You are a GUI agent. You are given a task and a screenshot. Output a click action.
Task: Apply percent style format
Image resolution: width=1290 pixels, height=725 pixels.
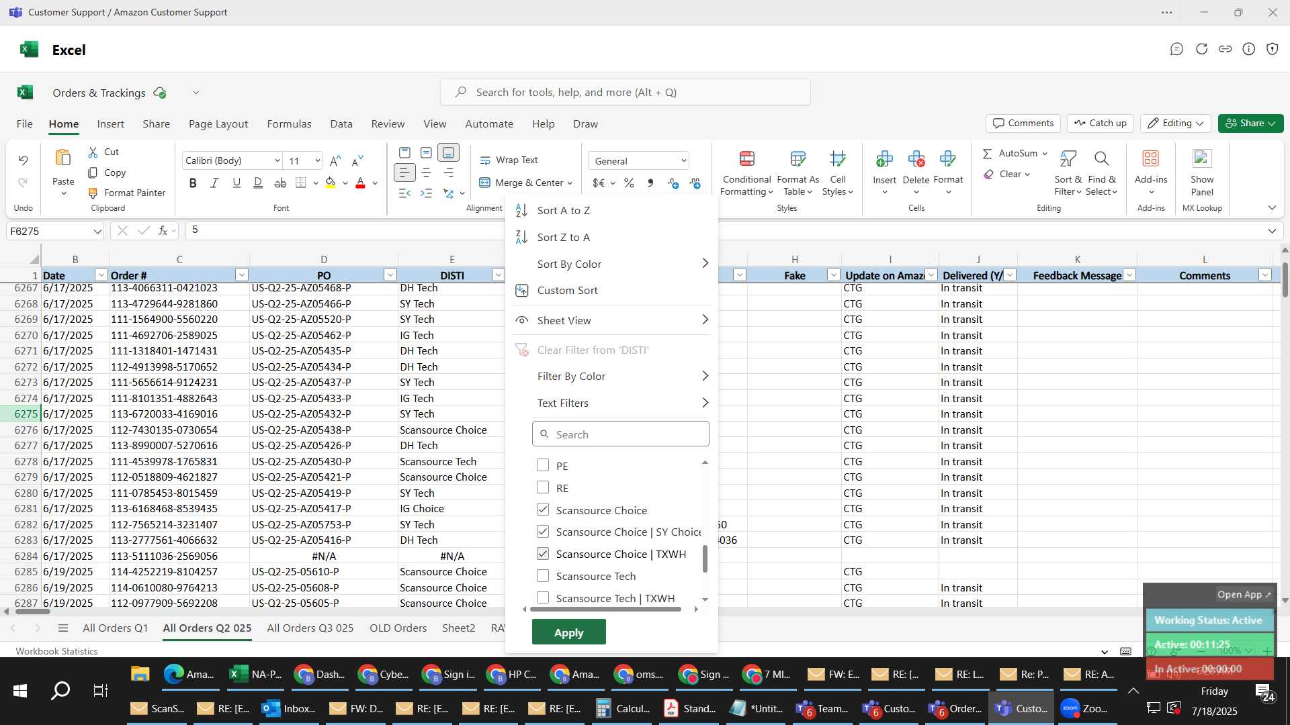point(629,183)
